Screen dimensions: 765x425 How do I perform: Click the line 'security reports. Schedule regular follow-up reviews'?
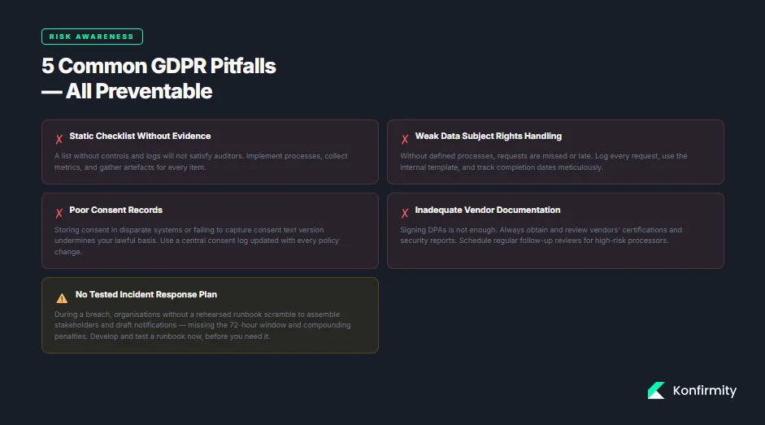534,241
